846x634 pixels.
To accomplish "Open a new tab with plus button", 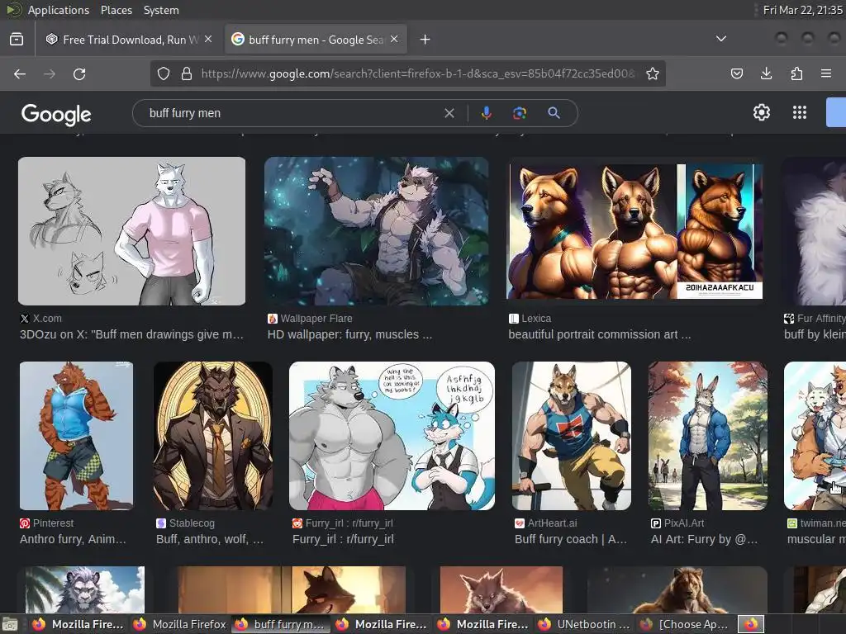I will click(425, 40).
